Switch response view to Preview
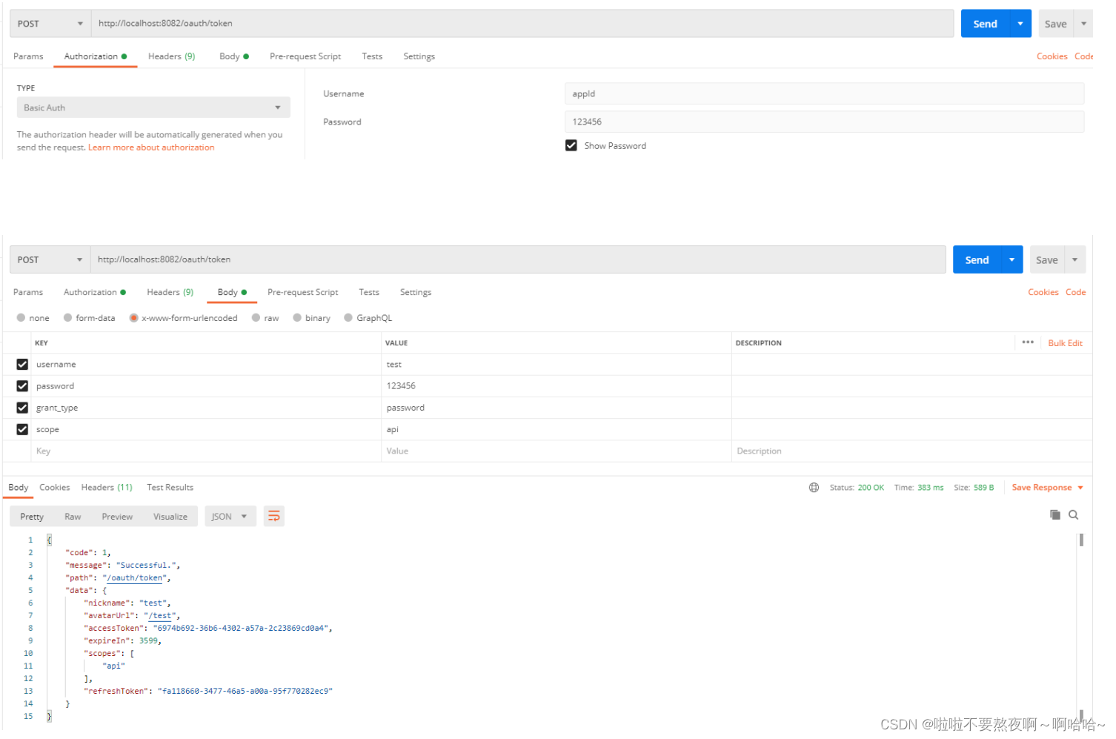The width and height of the screenshot is (1116, 739). (x=117, y=517)
